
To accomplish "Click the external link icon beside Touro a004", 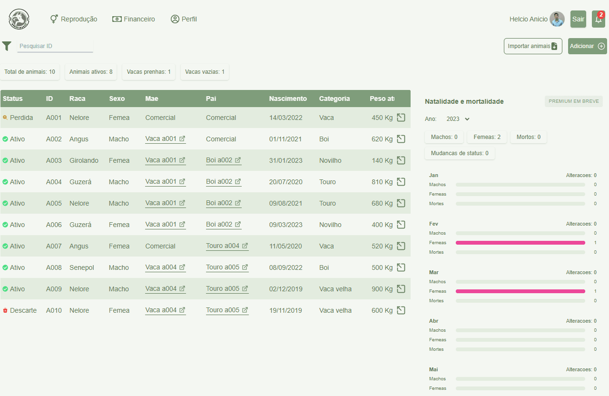I will (x=245, y=246).
